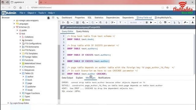Screen dimensions: 196x110
Task: Click the Stop query button
Action: click(147, 22)
